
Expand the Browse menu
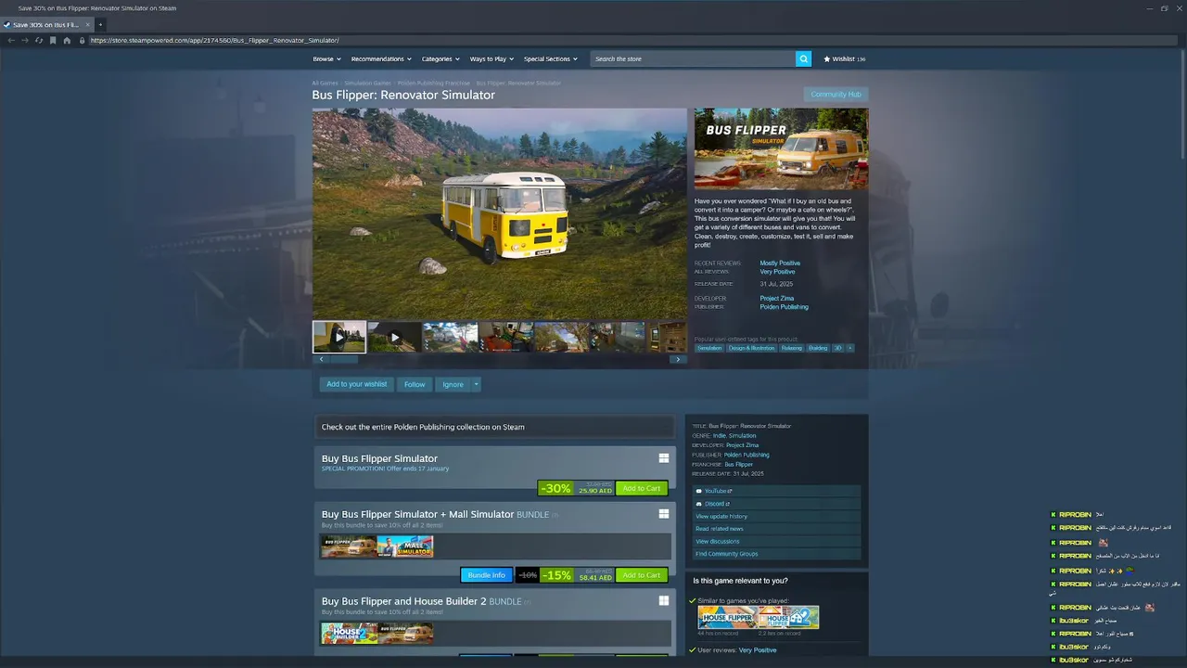[326, 58]
